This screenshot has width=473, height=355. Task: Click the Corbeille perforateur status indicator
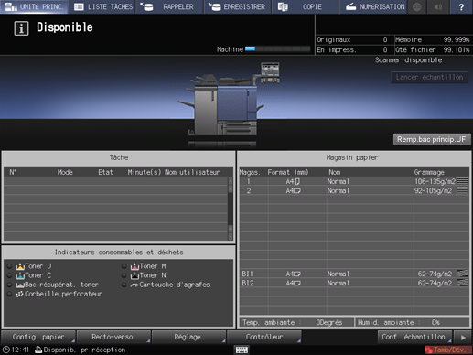(x=10, y=294)
